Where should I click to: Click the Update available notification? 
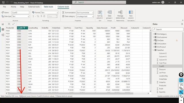(168, 96)
